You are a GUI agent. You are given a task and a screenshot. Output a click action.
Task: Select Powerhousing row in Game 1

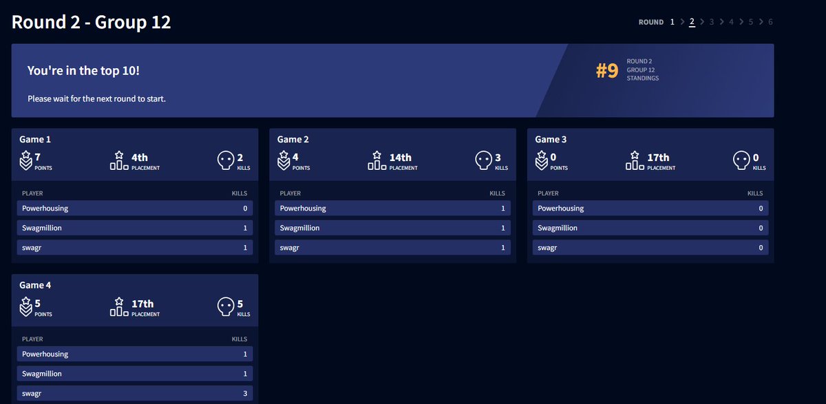pyautogui.click(x=135, y=208)
